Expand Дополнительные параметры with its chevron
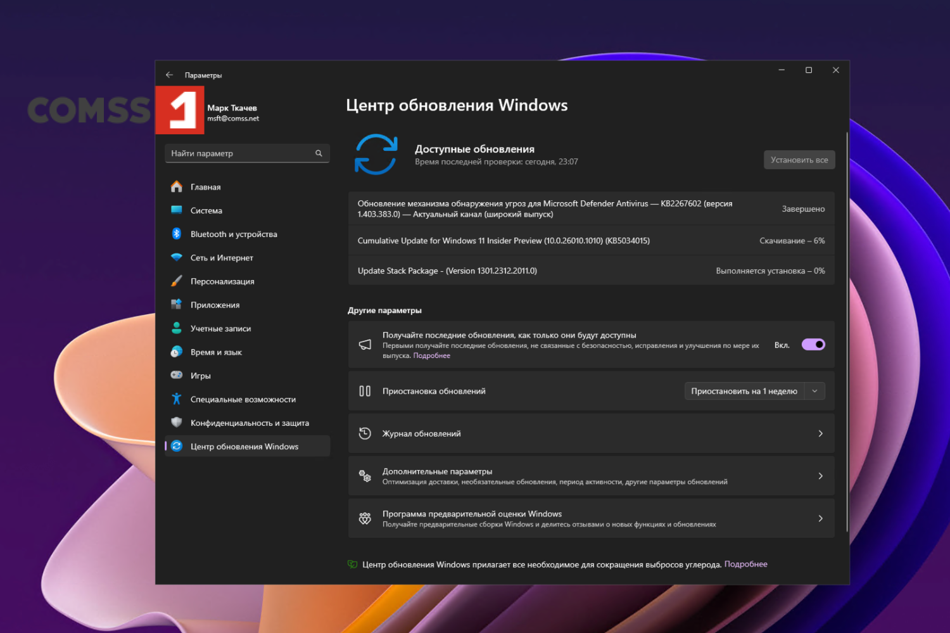Viewport: 950px width, 633px height. point(820,476)
